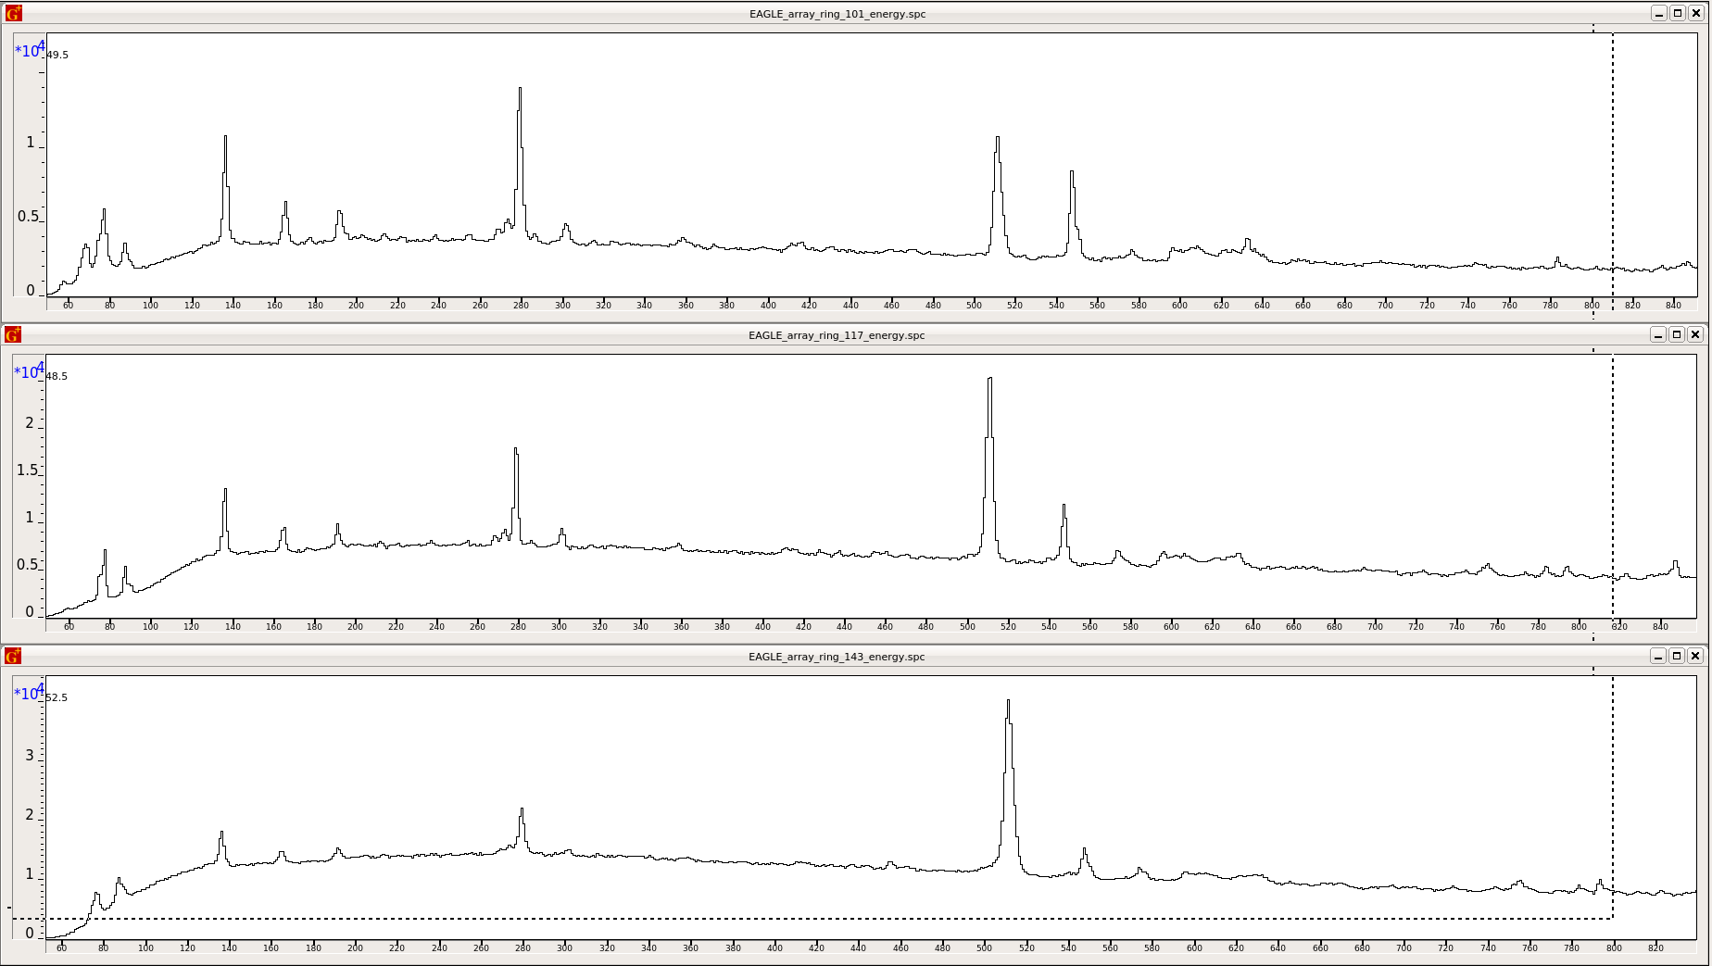1712x966 pixels.
Task: Select the EAGLE_array_ring_101_energy.spc title bar
Action: click(x=837, y=13)
